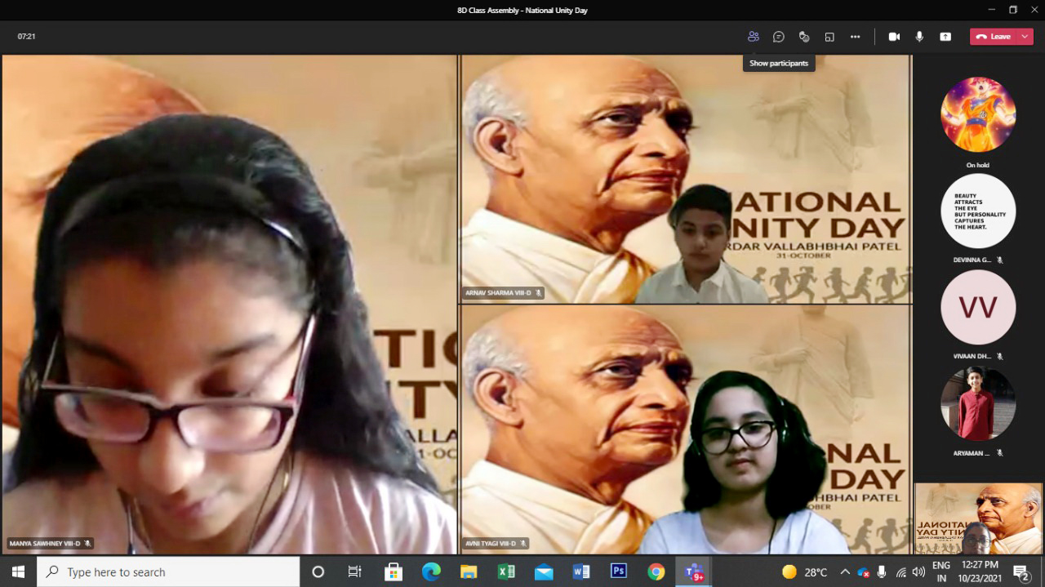
Task: Open the Show participants panel
Action: pos(753,37)
